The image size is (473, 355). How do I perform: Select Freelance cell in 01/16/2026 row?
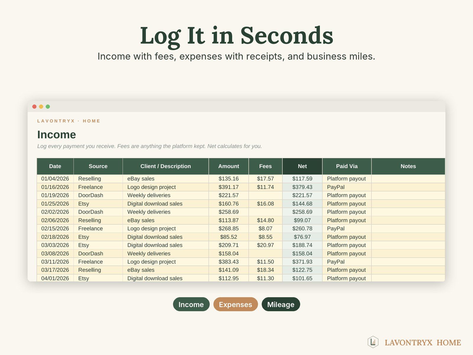click(98, 187)
